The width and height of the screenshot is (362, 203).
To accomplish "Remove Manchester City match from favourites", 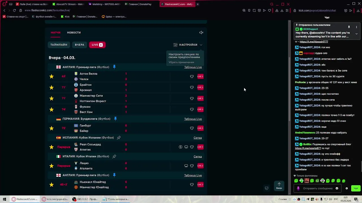I will (x=51, y=98).
